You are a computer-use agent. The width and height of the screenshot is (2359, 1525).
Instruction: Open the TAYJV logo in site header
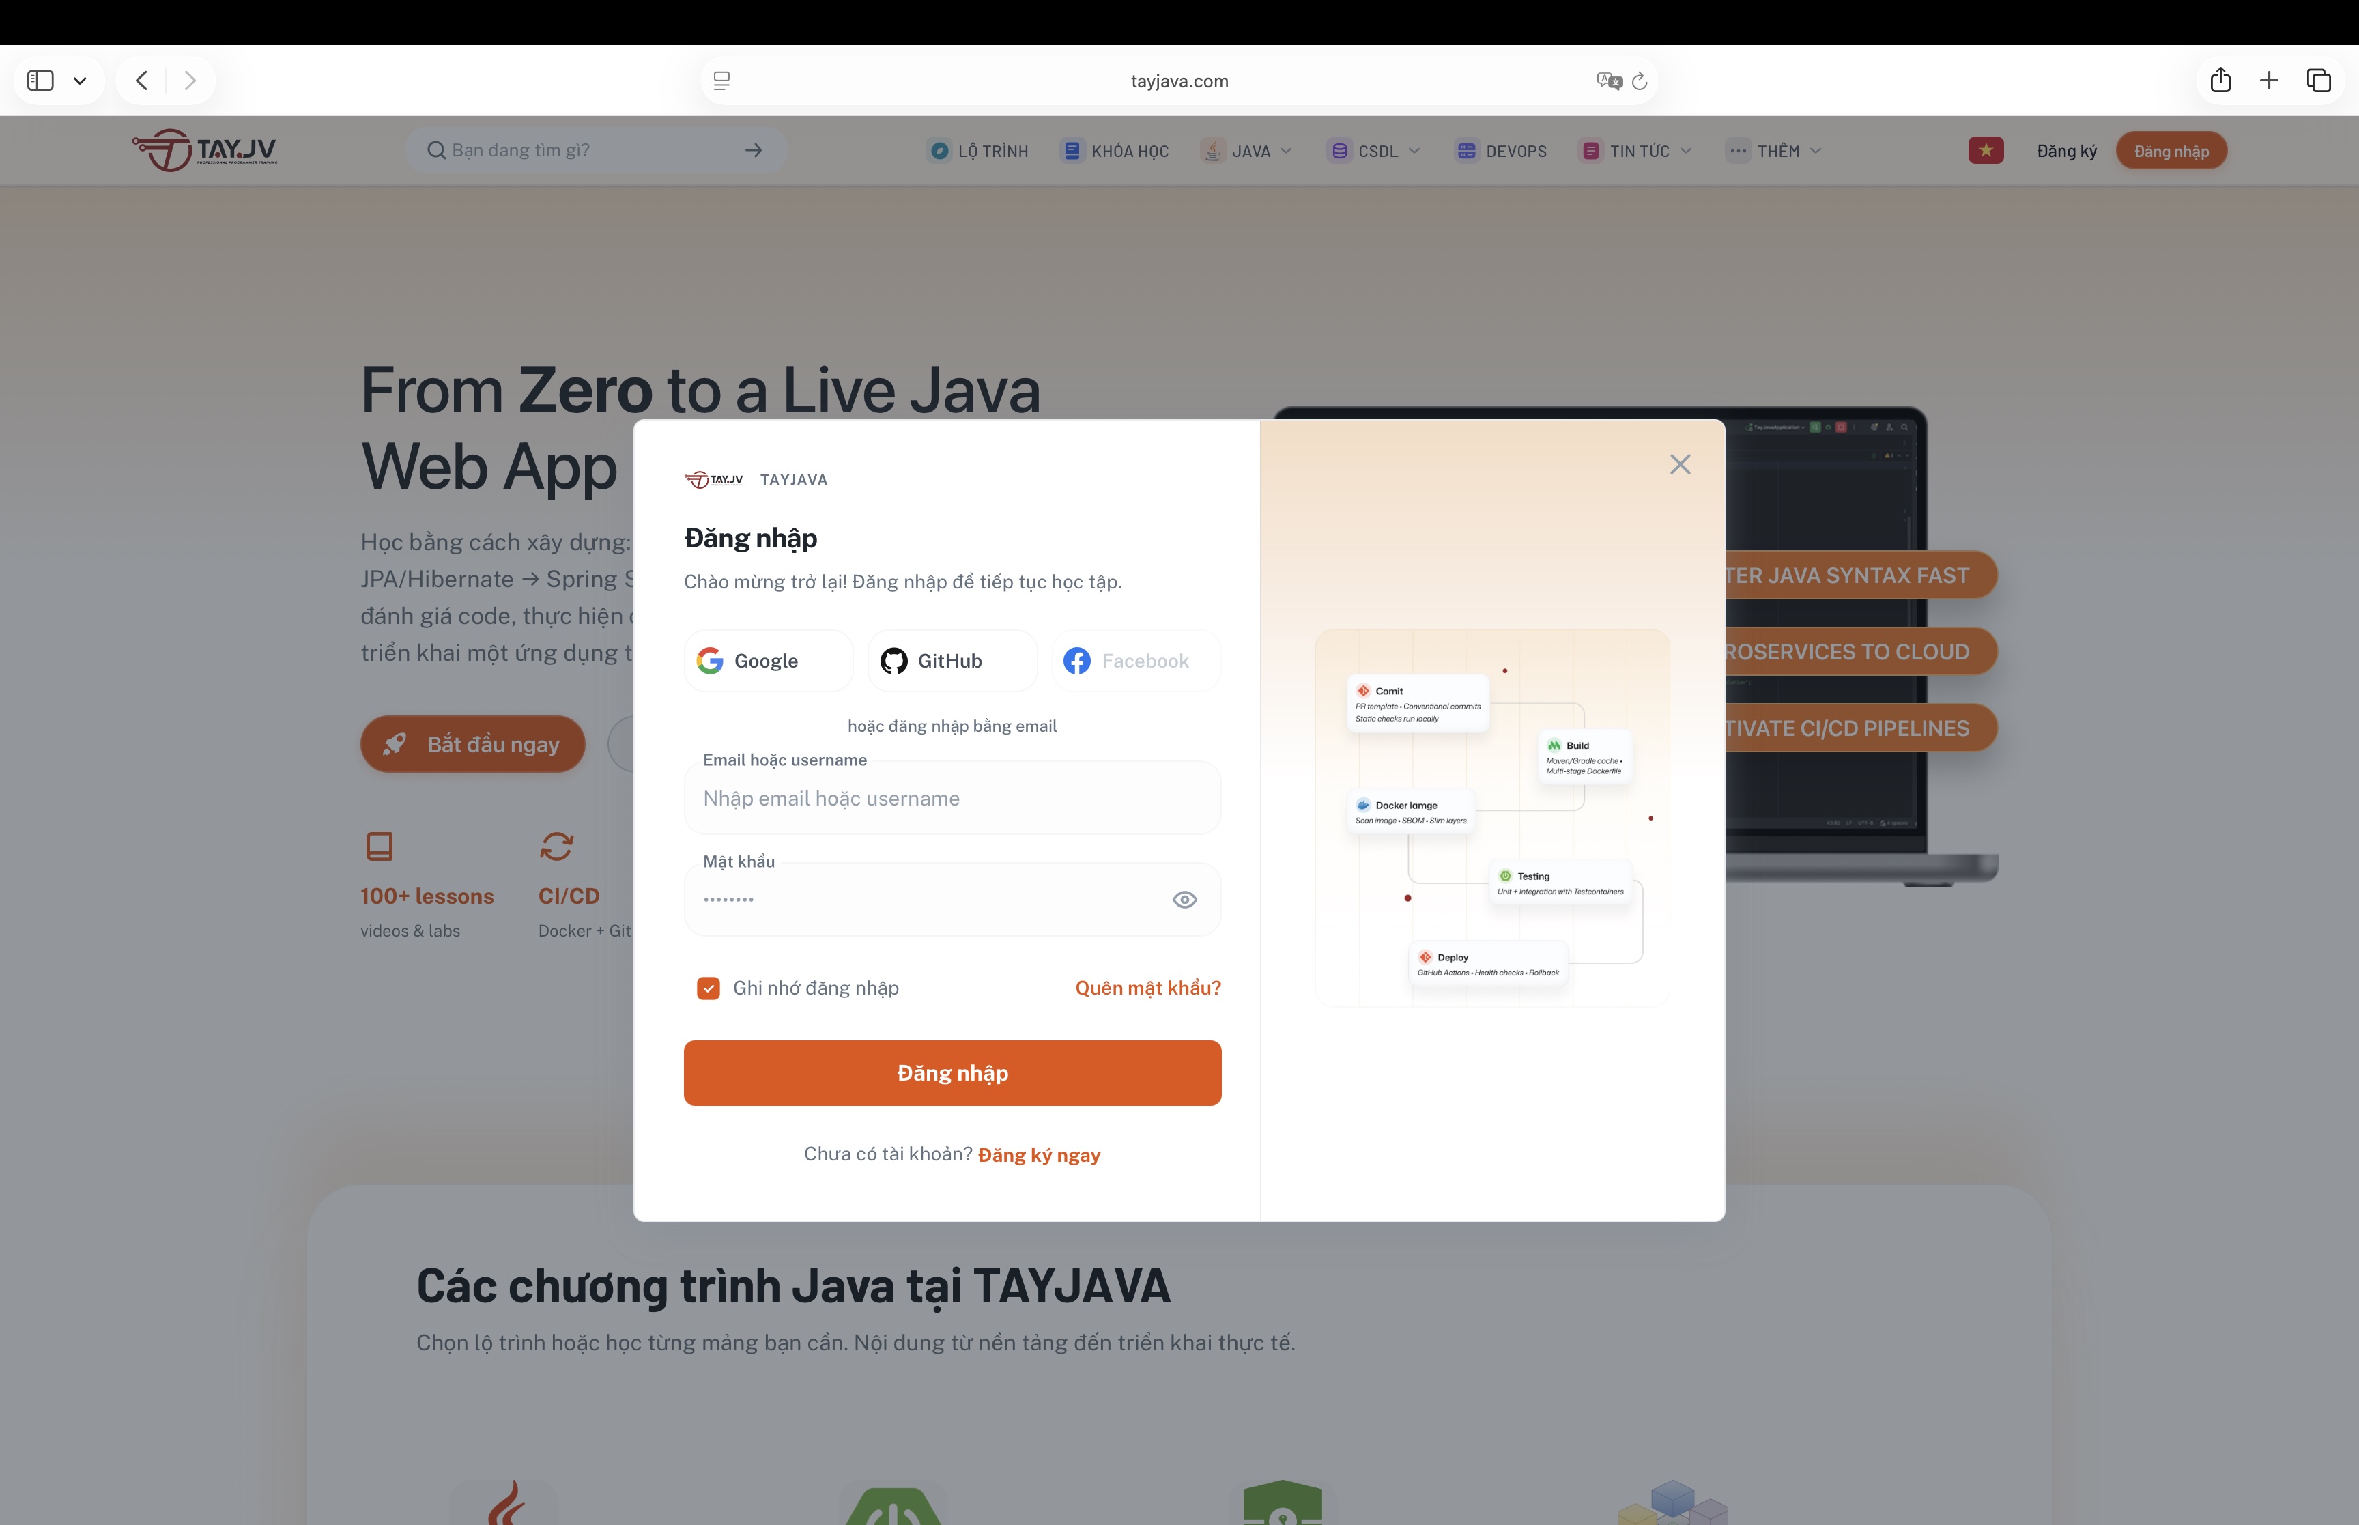pyautogui.click(x=205, y=150)
